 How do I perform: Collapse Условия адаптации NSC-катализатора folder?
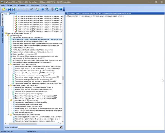click(8, 100)
